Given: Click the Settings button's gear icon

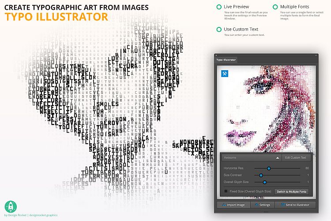Looking at the screenshot, I should [x=256, y=205].
